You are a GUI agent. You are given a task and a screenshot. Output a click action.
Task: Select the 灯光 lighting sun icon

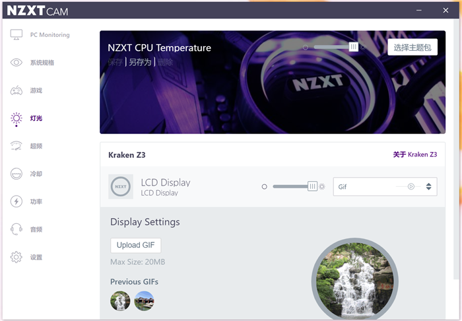(16, 119)
